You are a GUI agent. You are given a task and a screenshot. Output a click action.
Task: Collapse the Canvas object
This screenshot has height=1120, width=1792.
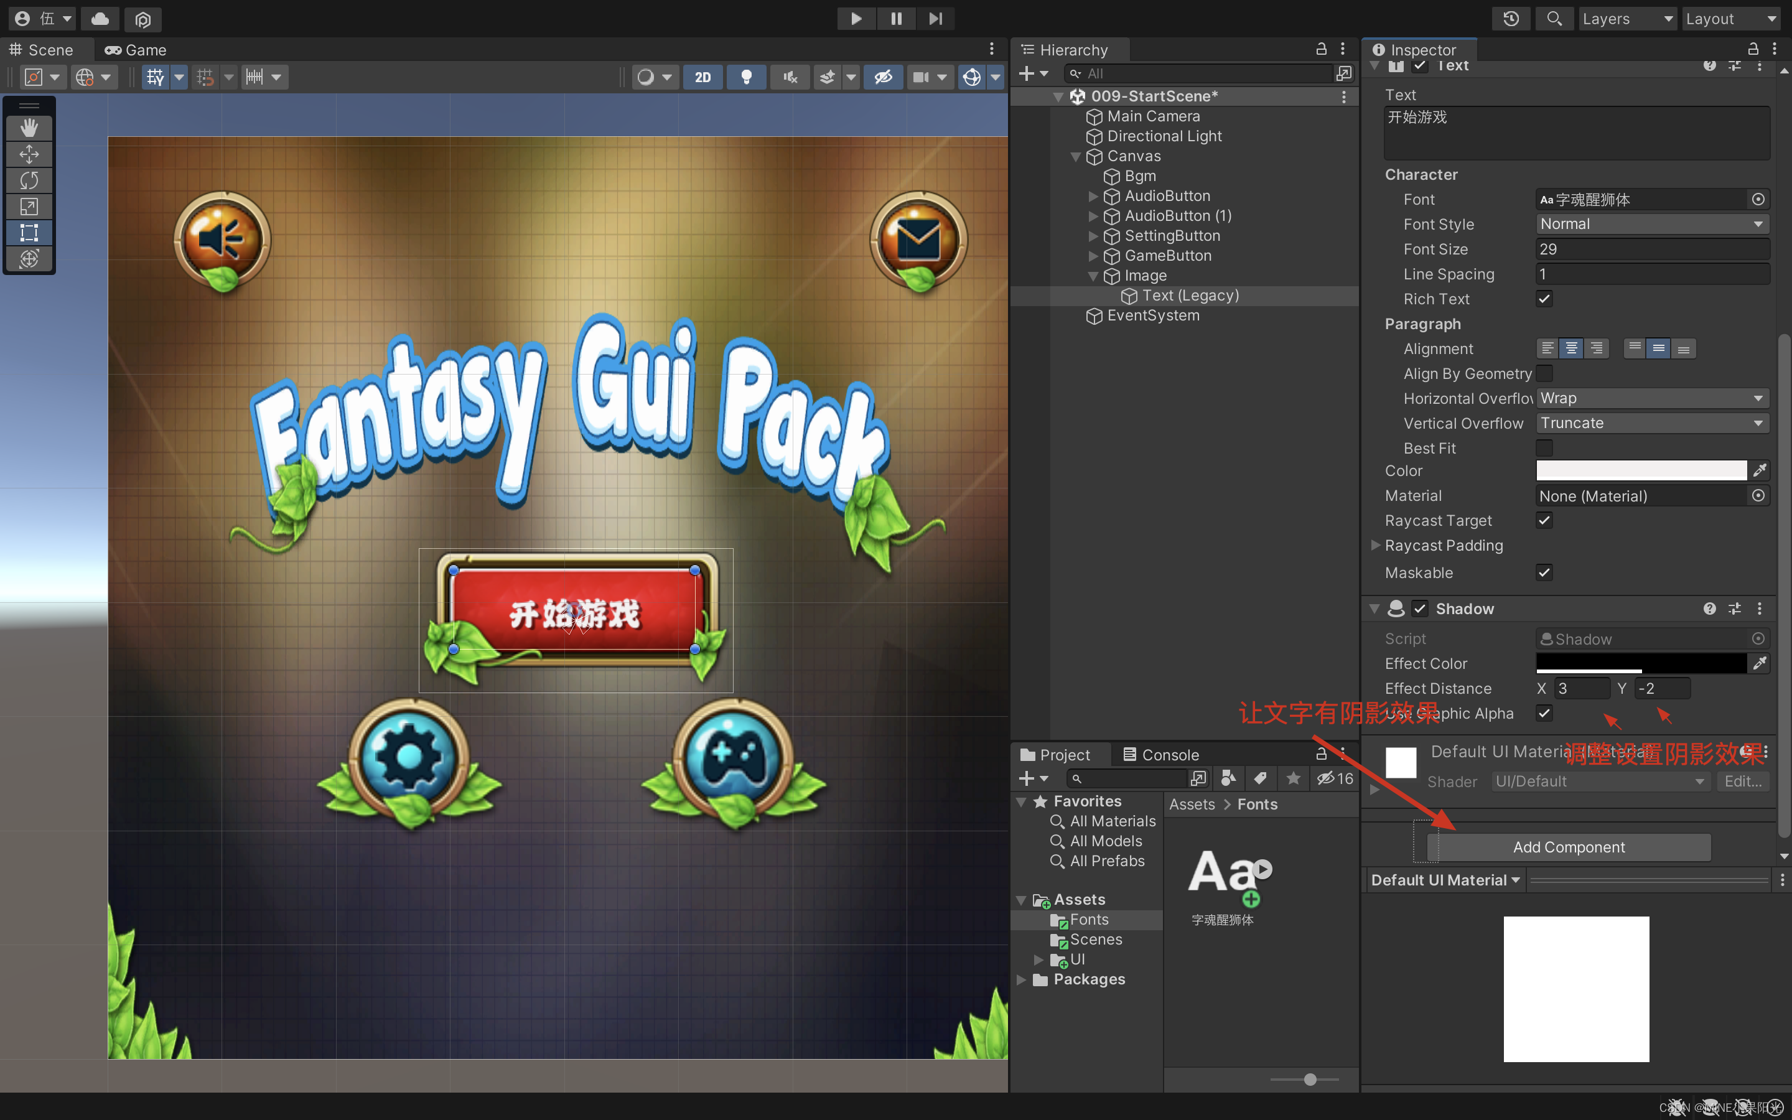[1076, 156]
